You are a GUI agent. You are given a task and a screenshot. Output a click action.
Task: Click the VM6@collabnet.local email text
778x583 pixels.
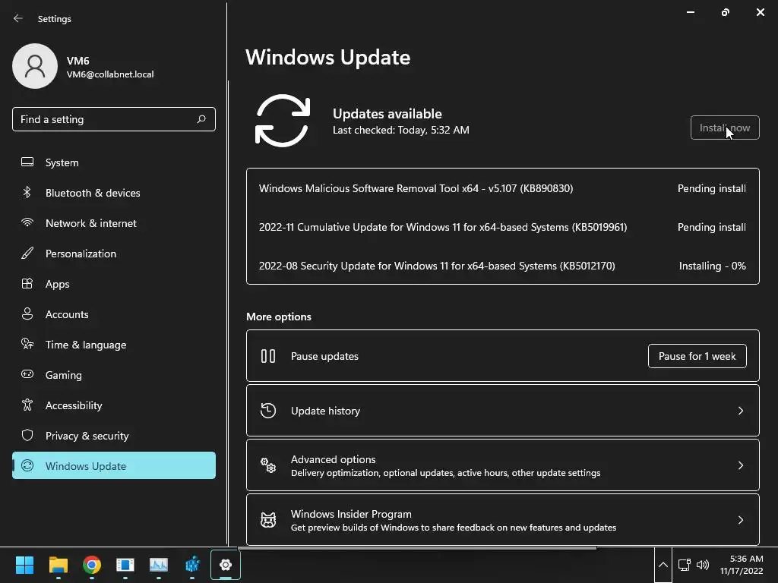pos(110,74)
